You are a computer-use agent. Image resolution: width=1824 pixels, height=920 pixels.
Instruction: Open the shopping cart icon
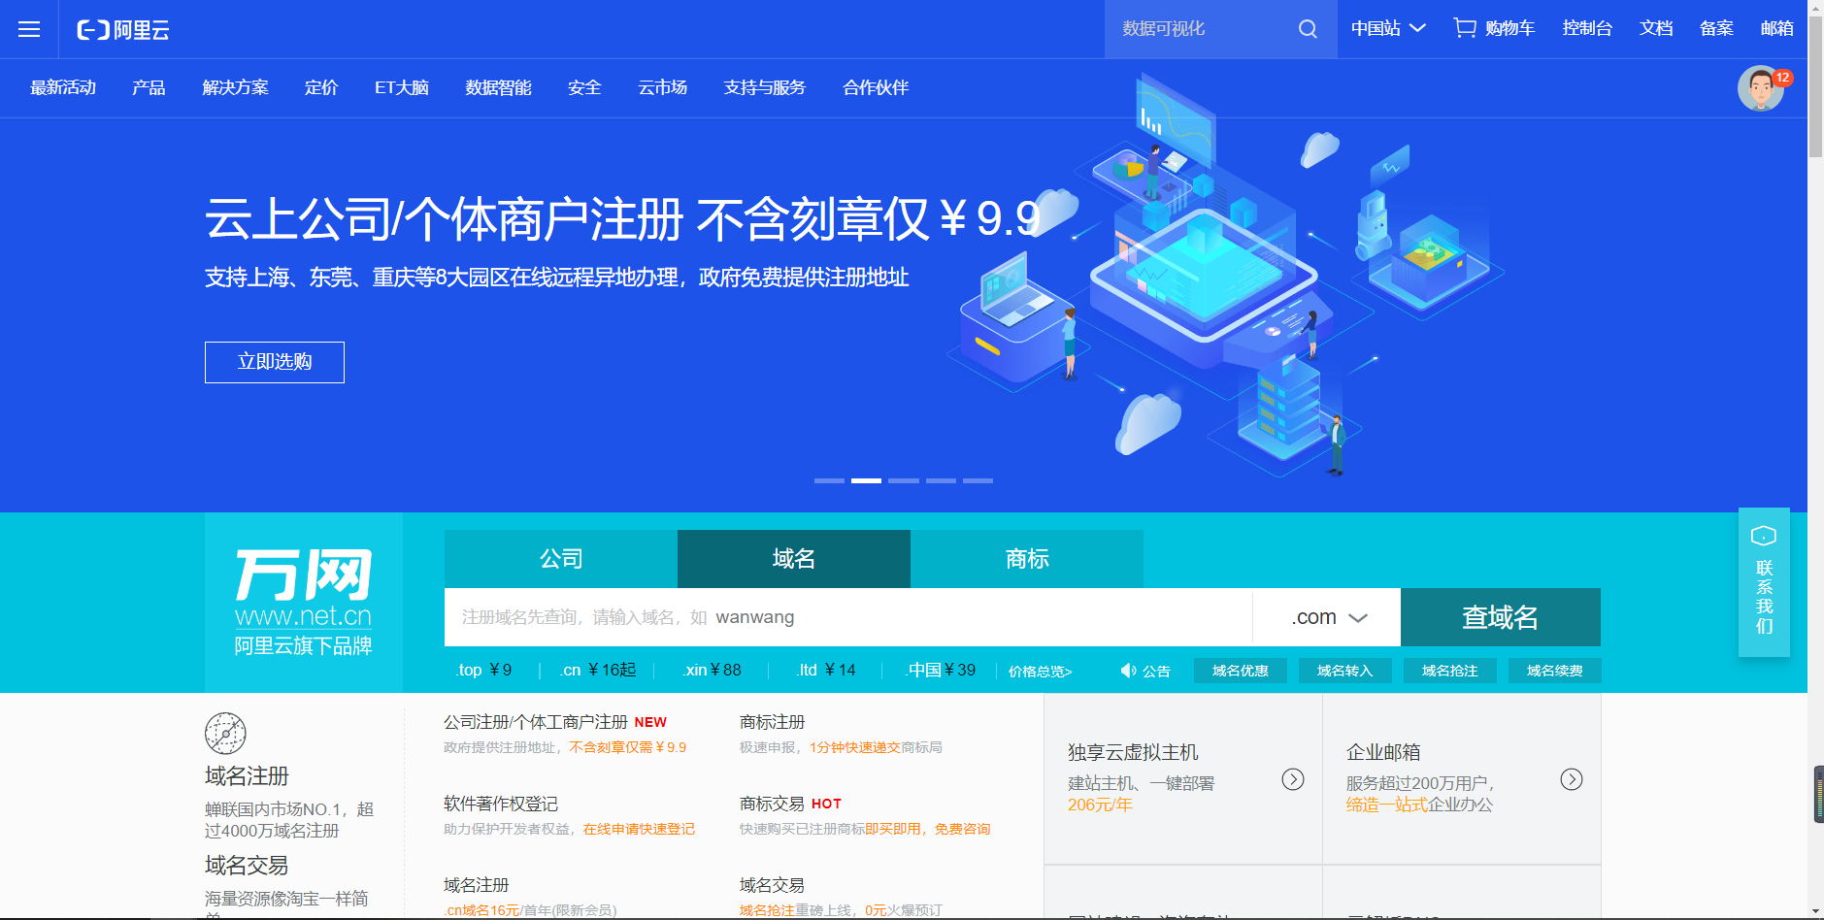(1464, 28)
